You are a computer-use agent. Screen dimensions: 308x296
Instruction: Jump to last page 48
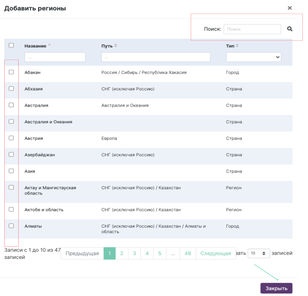[x=188, y=253]
